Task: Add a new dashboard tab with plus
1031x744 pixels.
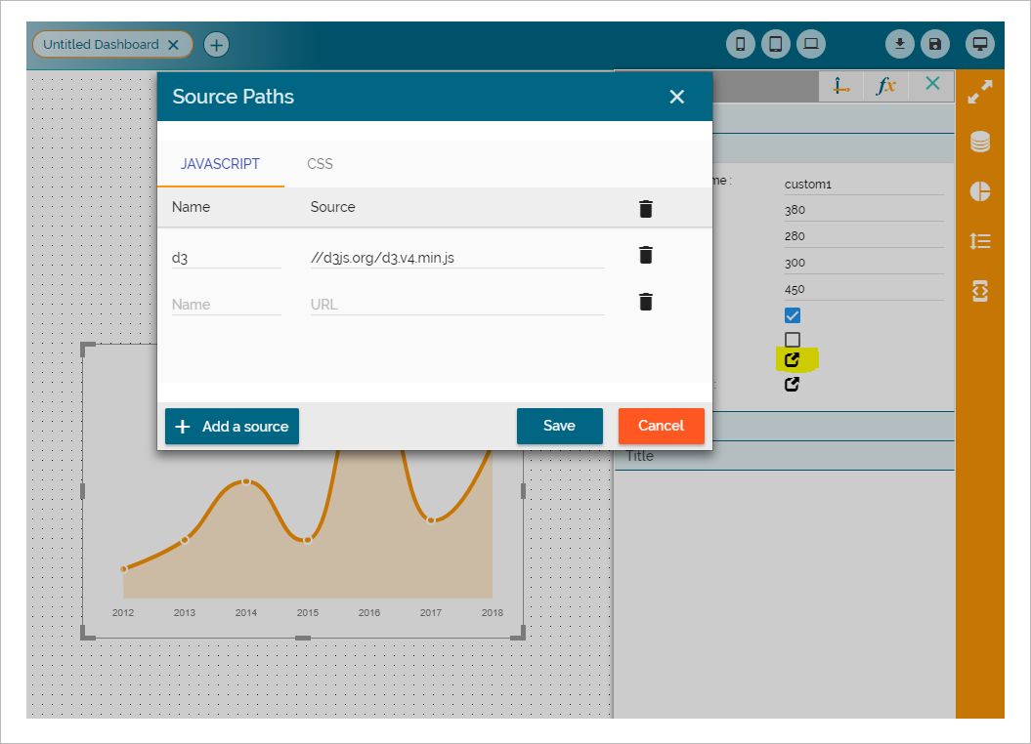Action: 216,44
